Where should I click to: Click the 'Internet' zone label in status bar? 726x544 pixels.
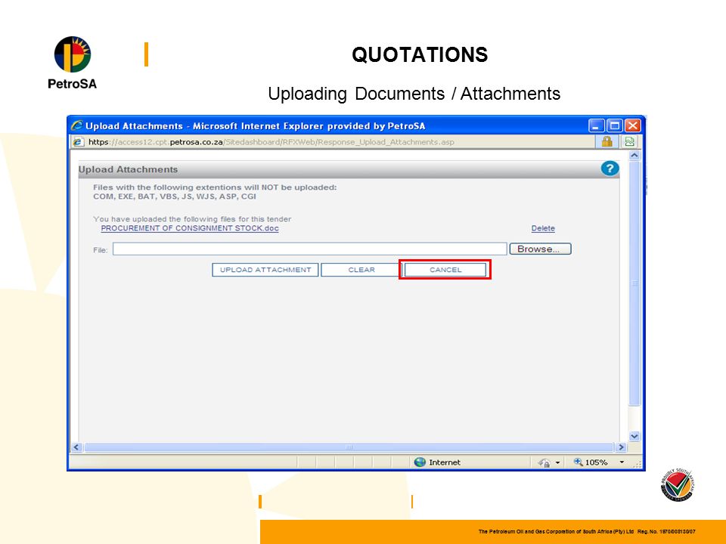445,462
